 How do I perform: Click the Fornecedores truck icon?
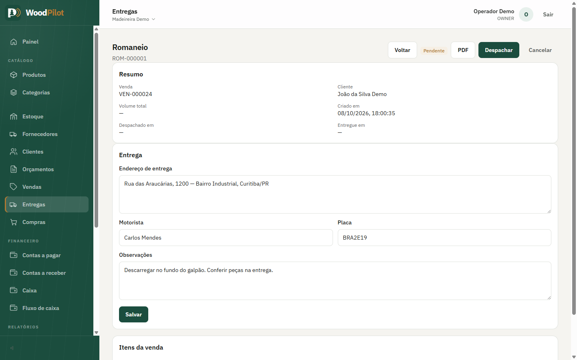click(14, 134)
